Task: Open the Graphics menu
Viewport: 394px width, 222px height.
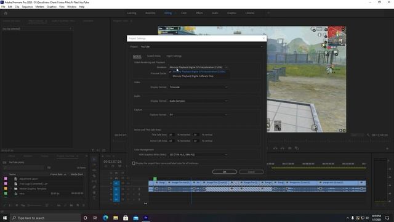Action: click(x=52, y=7)
